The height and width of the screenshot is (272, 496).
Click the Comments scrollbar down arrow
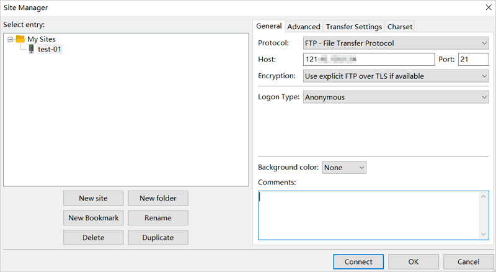pyautogui.click(x=484, y=234)
